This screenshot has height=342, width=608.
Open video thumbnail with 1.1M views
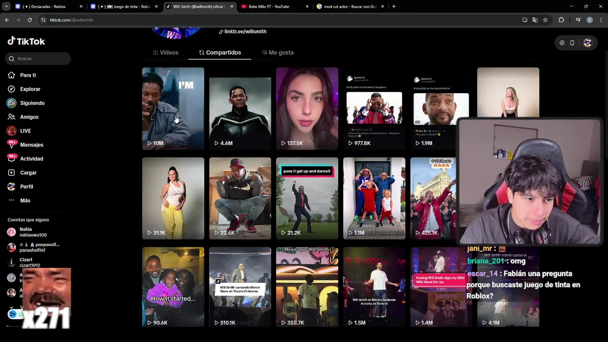coord(374,198)
